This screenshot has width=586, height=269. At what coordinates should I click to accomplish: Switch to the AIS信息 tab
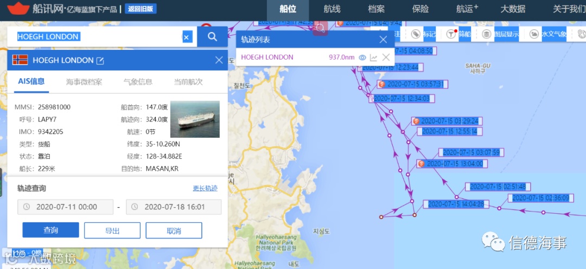pyautogui.click(x=31, y=81)
